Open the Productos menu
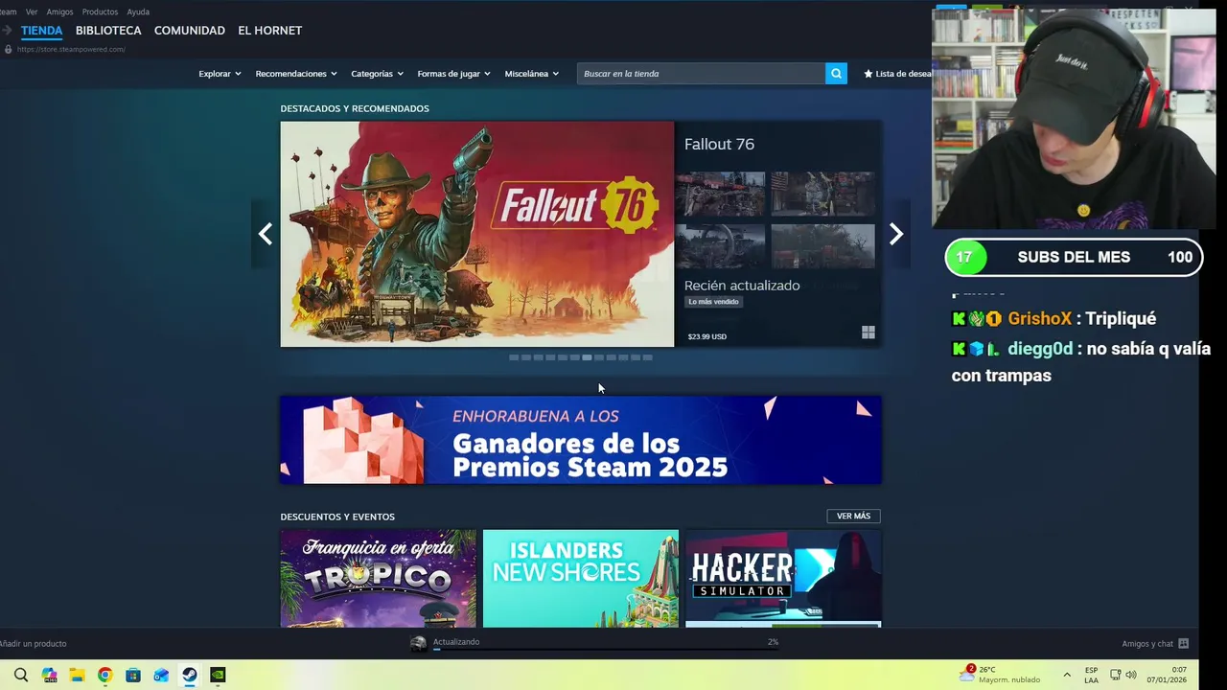This screenshot has height=690, width=1227. [100, 11]
